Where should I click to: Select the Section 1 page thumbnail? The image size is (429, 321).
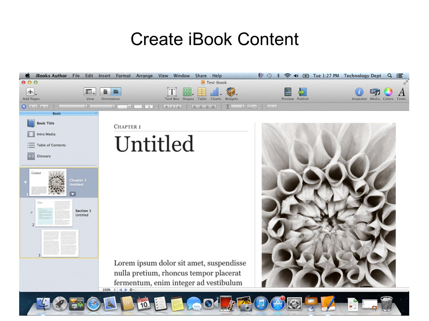tap(54, 213)
